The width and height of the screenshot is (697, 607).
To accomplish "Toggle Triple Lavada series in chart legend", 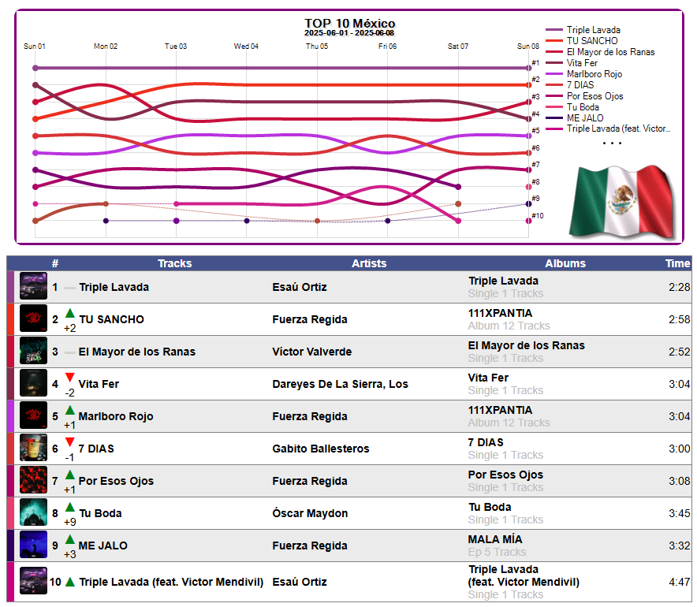I will [x=583, y=30].
